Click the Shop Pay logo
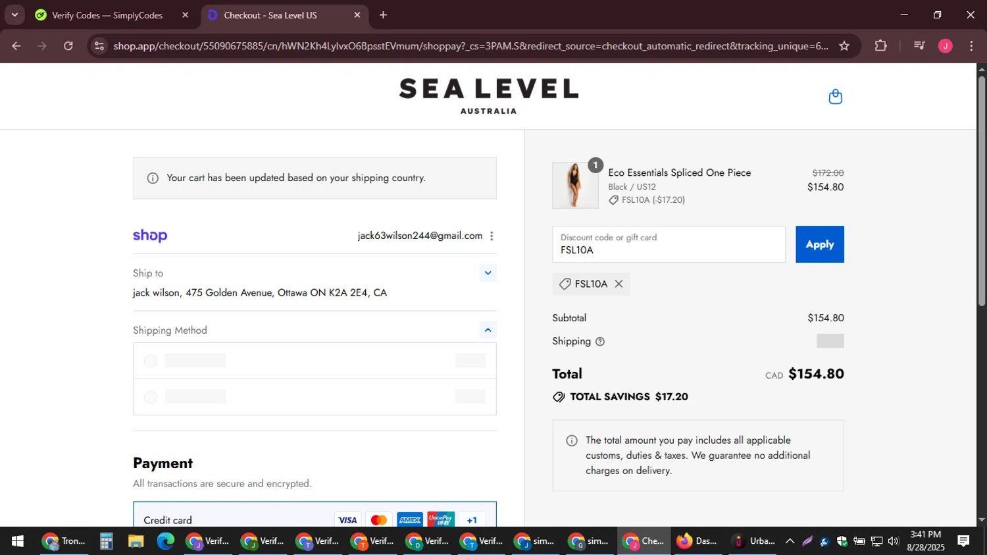Screen dimensions: 987x555 (x=150, y=236)
